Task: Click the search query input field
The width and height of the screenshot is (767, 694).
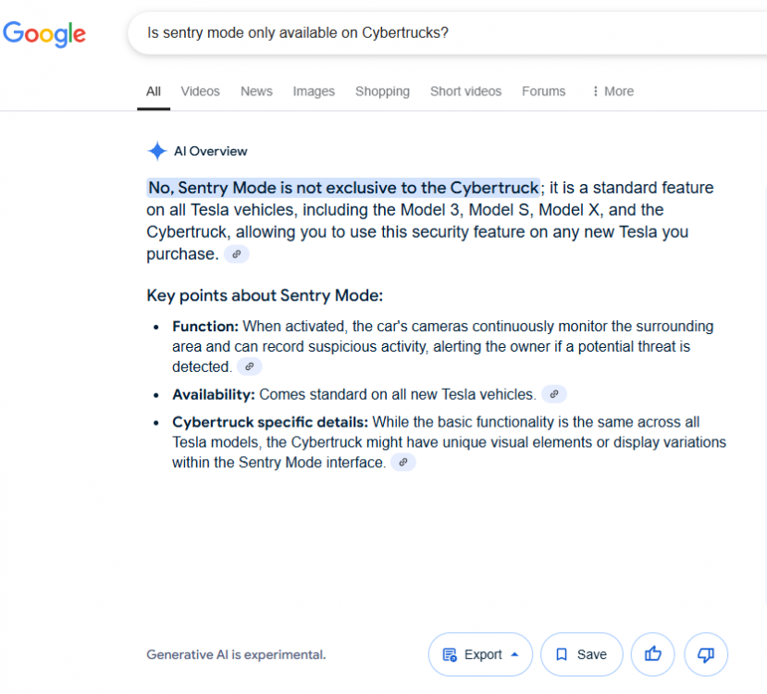Action: pyautogui.click(x=416, y=33)
